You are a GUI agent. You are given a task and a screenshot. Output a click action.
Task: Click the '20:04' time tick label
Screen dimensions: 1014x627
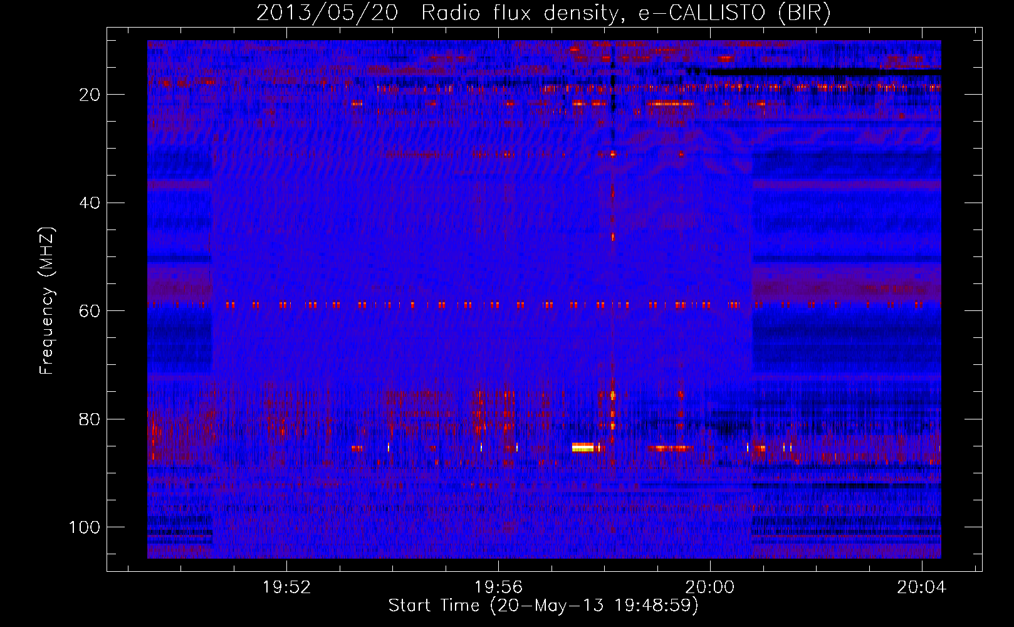[922, 587]
